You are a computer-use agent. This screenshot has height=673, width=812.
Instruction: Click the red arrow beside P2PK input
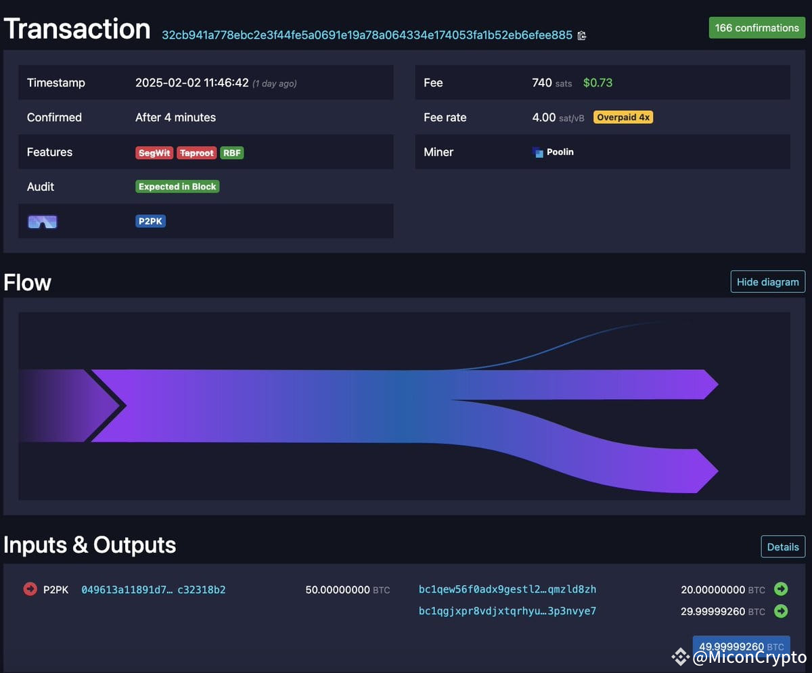pyautogui.click(x=30, y=589)
